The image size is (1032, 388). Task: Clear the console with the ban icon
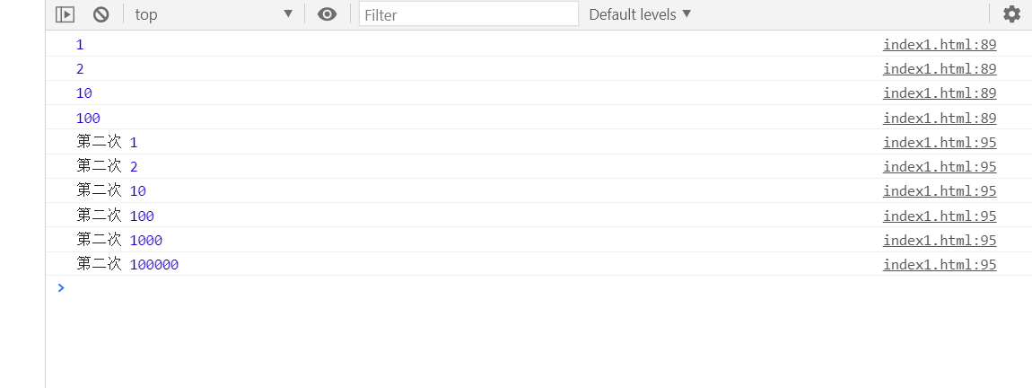(x=101, y=14)
